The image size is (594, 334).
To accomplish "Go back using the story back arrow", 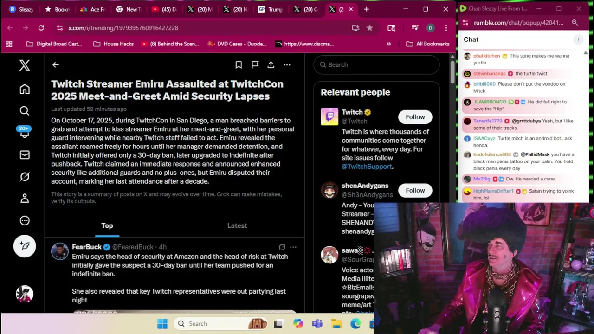I will click(56, 65).
